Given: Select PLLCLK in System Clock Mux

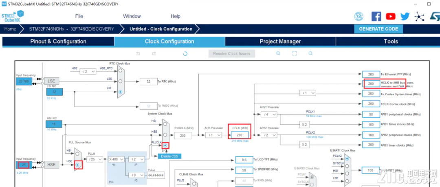Looking at the screenshot, I should [x=165, y=145].
